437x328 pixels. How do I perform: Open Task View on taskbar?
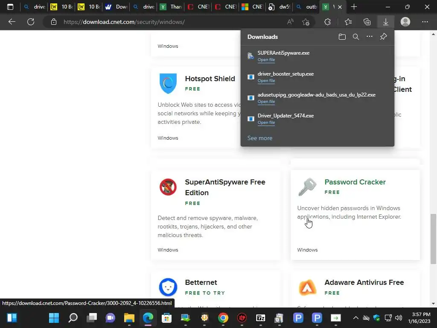91,318
